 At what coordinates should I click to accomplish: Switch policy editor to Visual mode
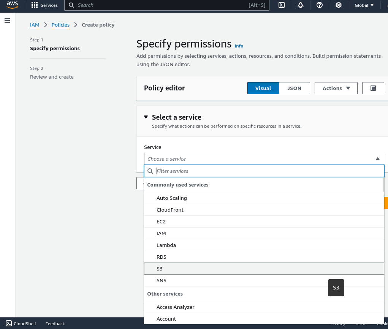pos(263,88)
